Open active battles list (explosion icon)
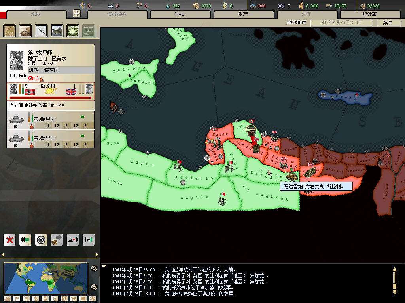Image resolution: width=405 pixels, height=303 pixels. click(x=73, y=31)
